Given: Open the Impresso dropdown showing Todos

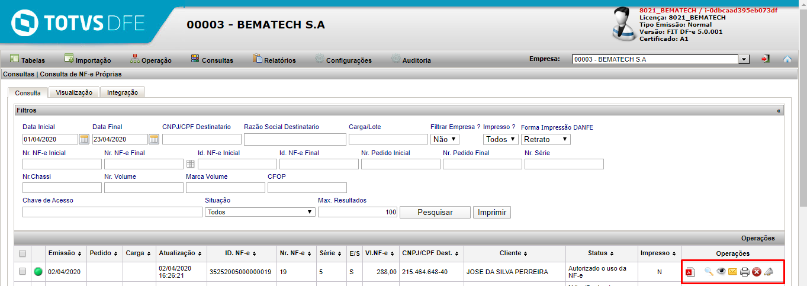Looking at the screenshot, I should coord(501,139).
